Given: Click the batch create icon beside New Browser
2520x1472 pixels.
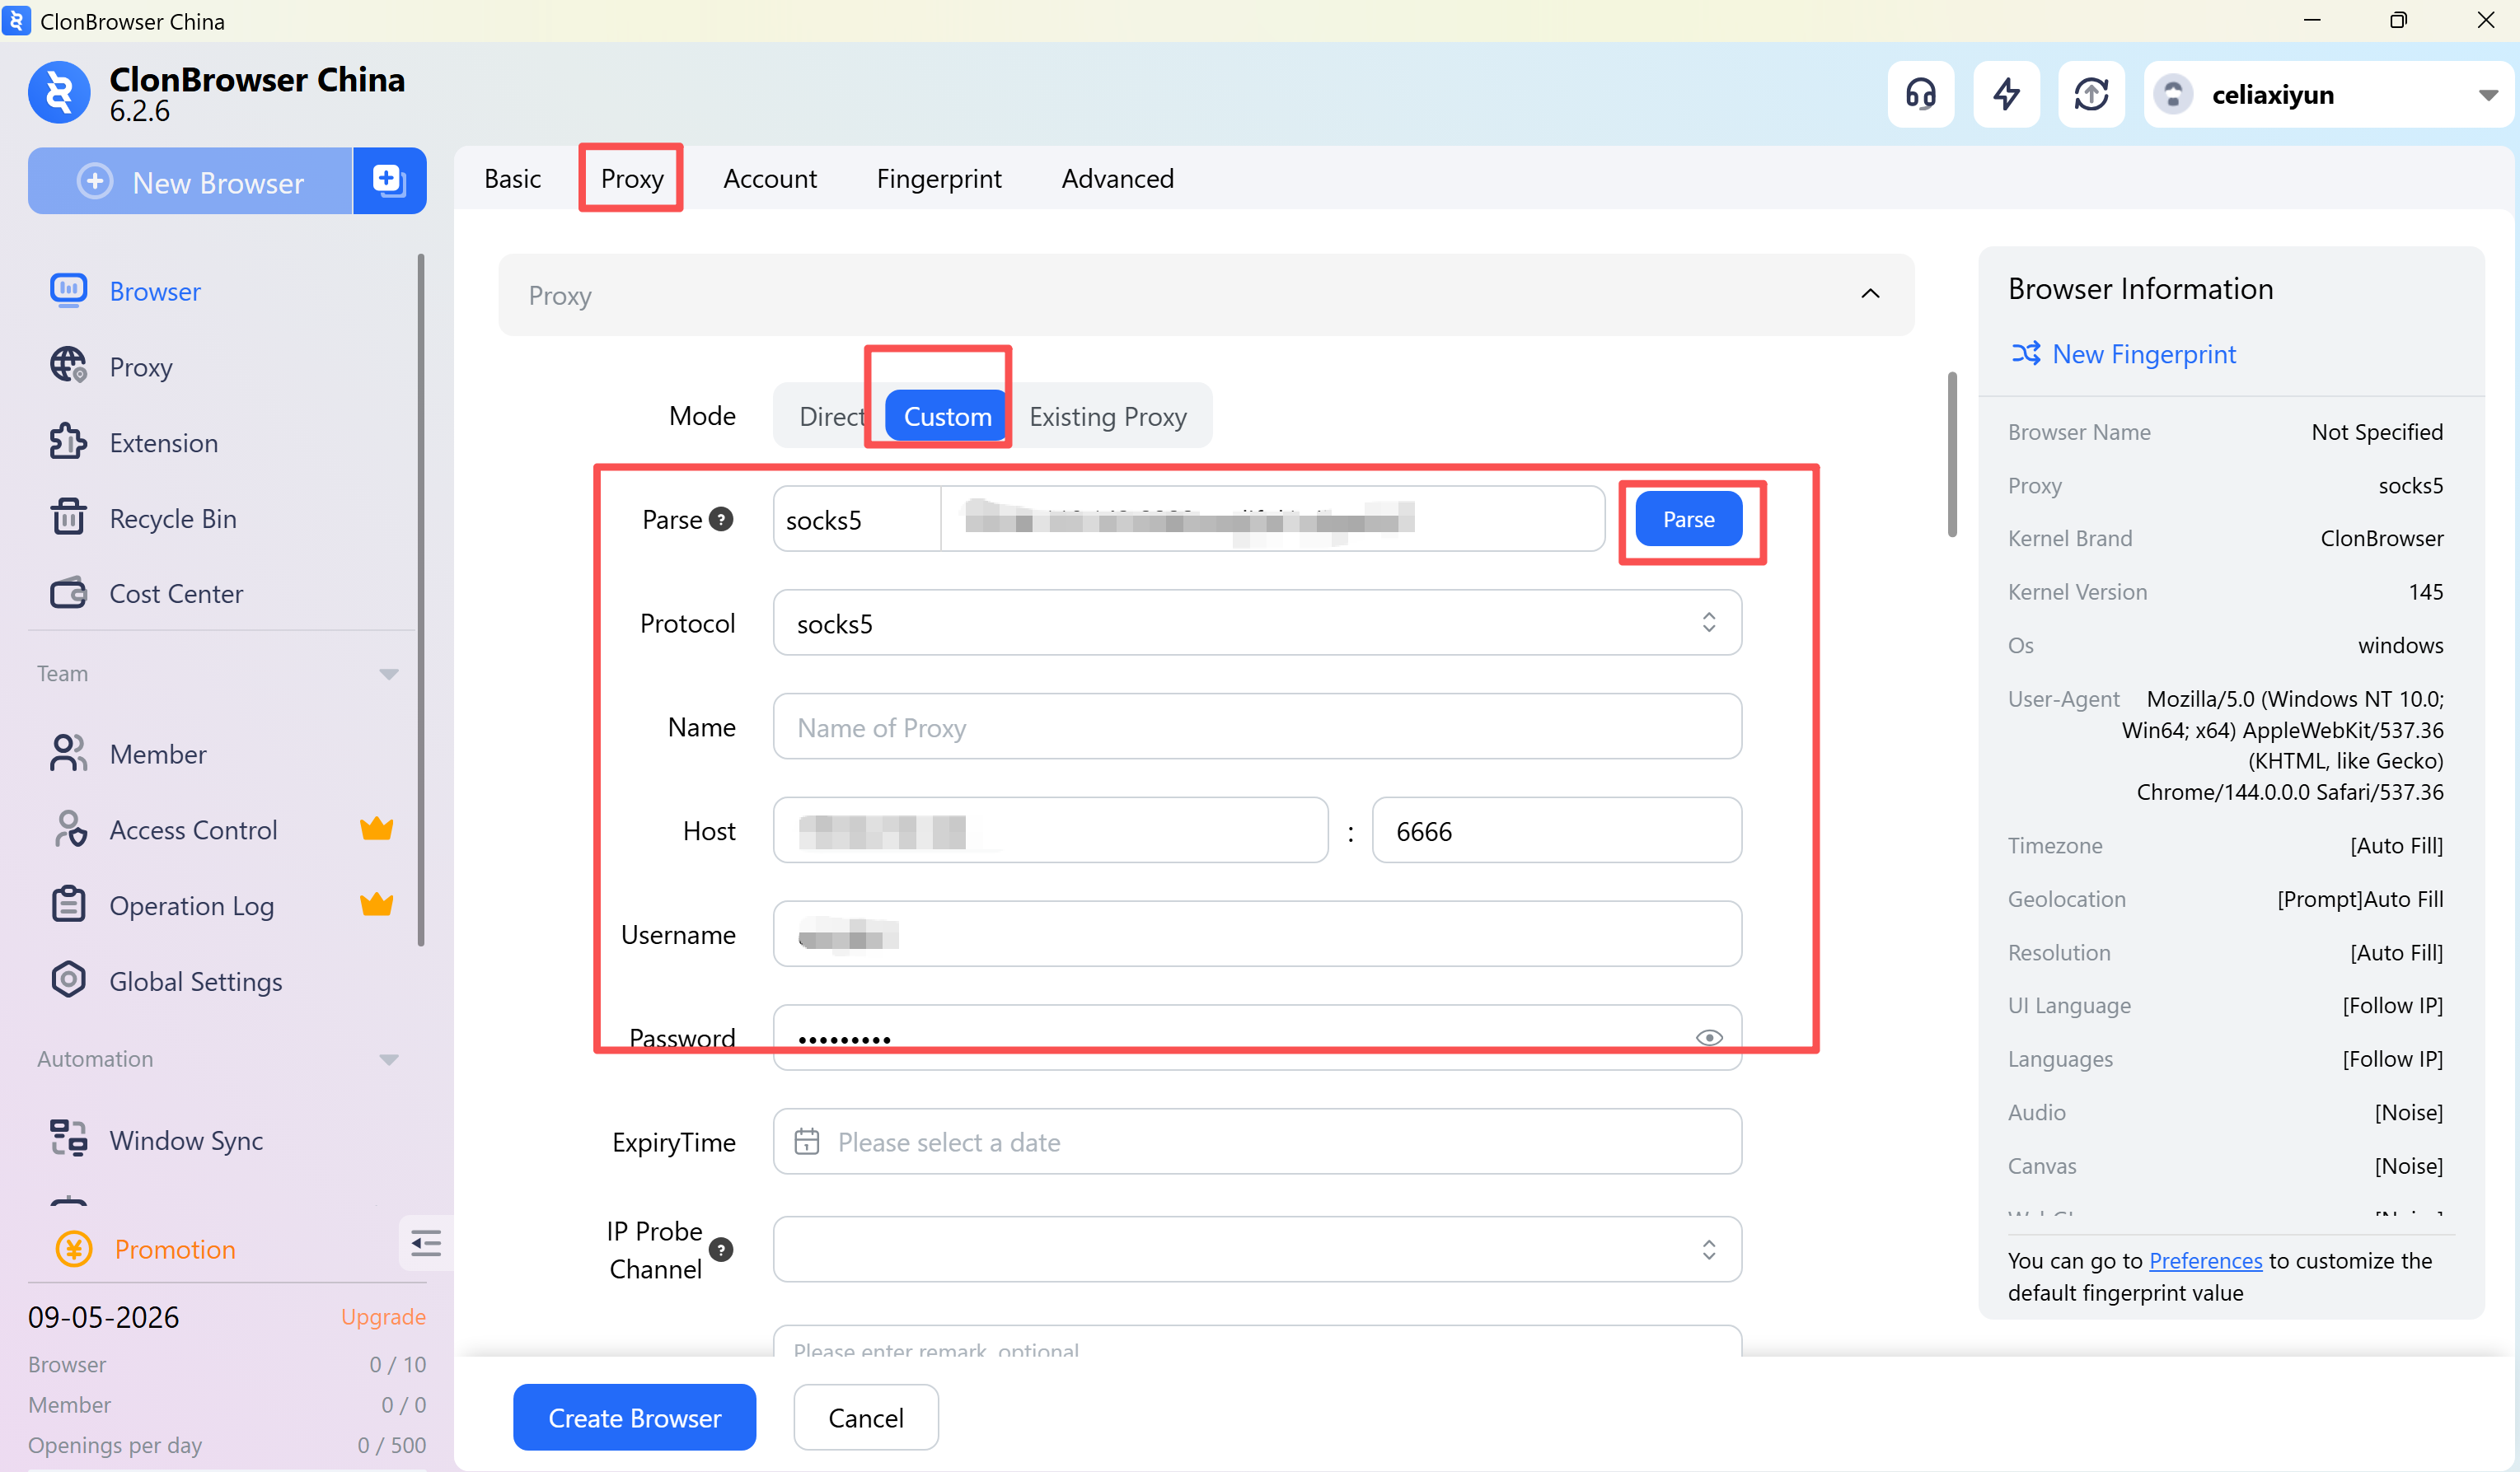Looking at the screenshot, I should click(x=388, y=181).
